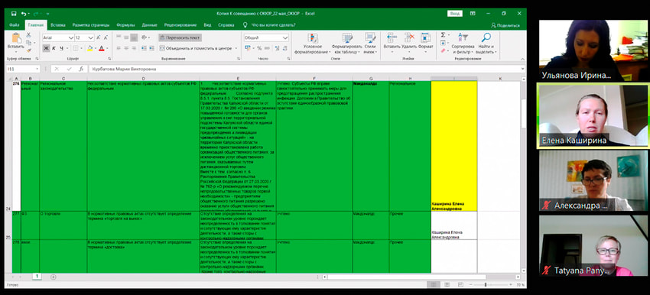The image size is (650, 295).
Task: Click the red Font Color A icon
Action: (x=102, y=48)
